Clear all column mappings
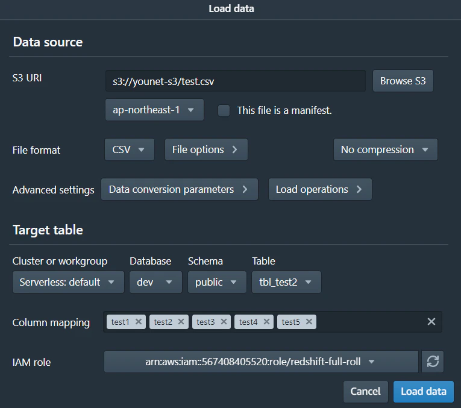Image resolution: width=461 pixels, height=408 pixels. tap(431, 322)
